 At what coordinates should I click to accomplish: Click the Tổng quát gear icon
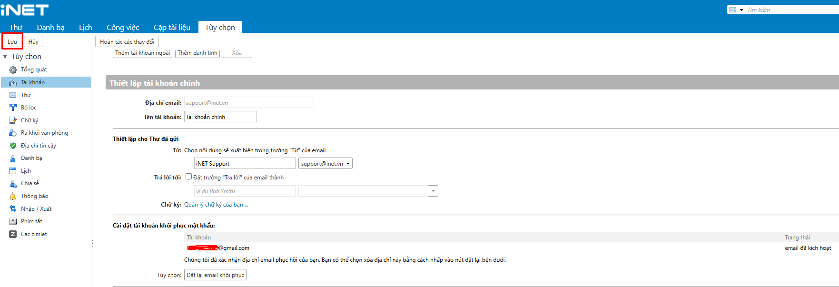[13, 70]
